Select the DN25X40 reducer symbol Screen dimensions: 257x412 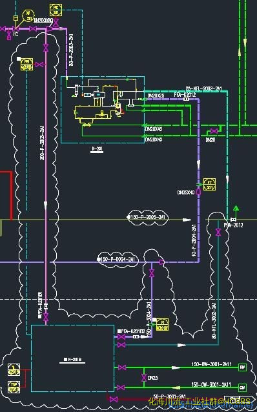pos(199,192)
